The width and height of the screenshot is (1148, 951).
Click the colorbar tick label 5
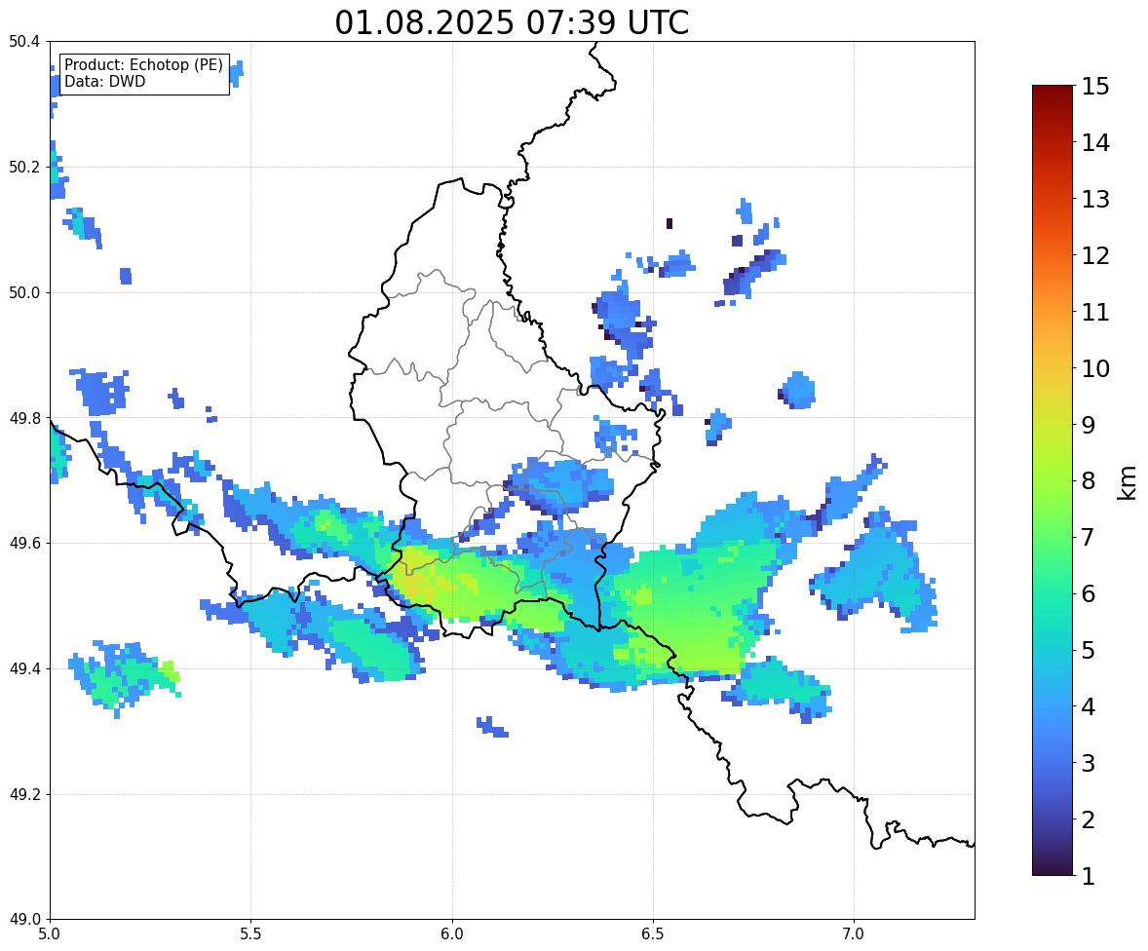(1088, 650)
